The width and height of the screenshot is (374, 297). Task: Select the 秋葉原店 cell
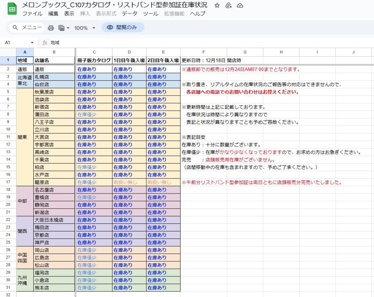click(54, 92)
